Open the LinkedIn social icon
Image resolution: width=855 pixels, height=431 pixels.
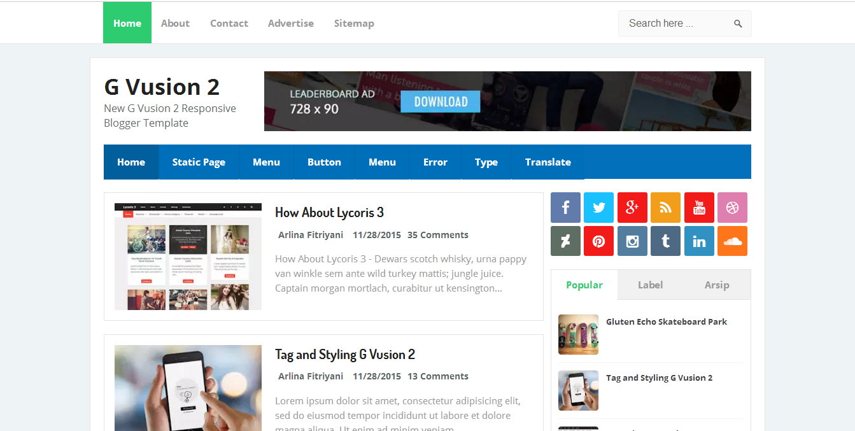(x=699, y=241)
